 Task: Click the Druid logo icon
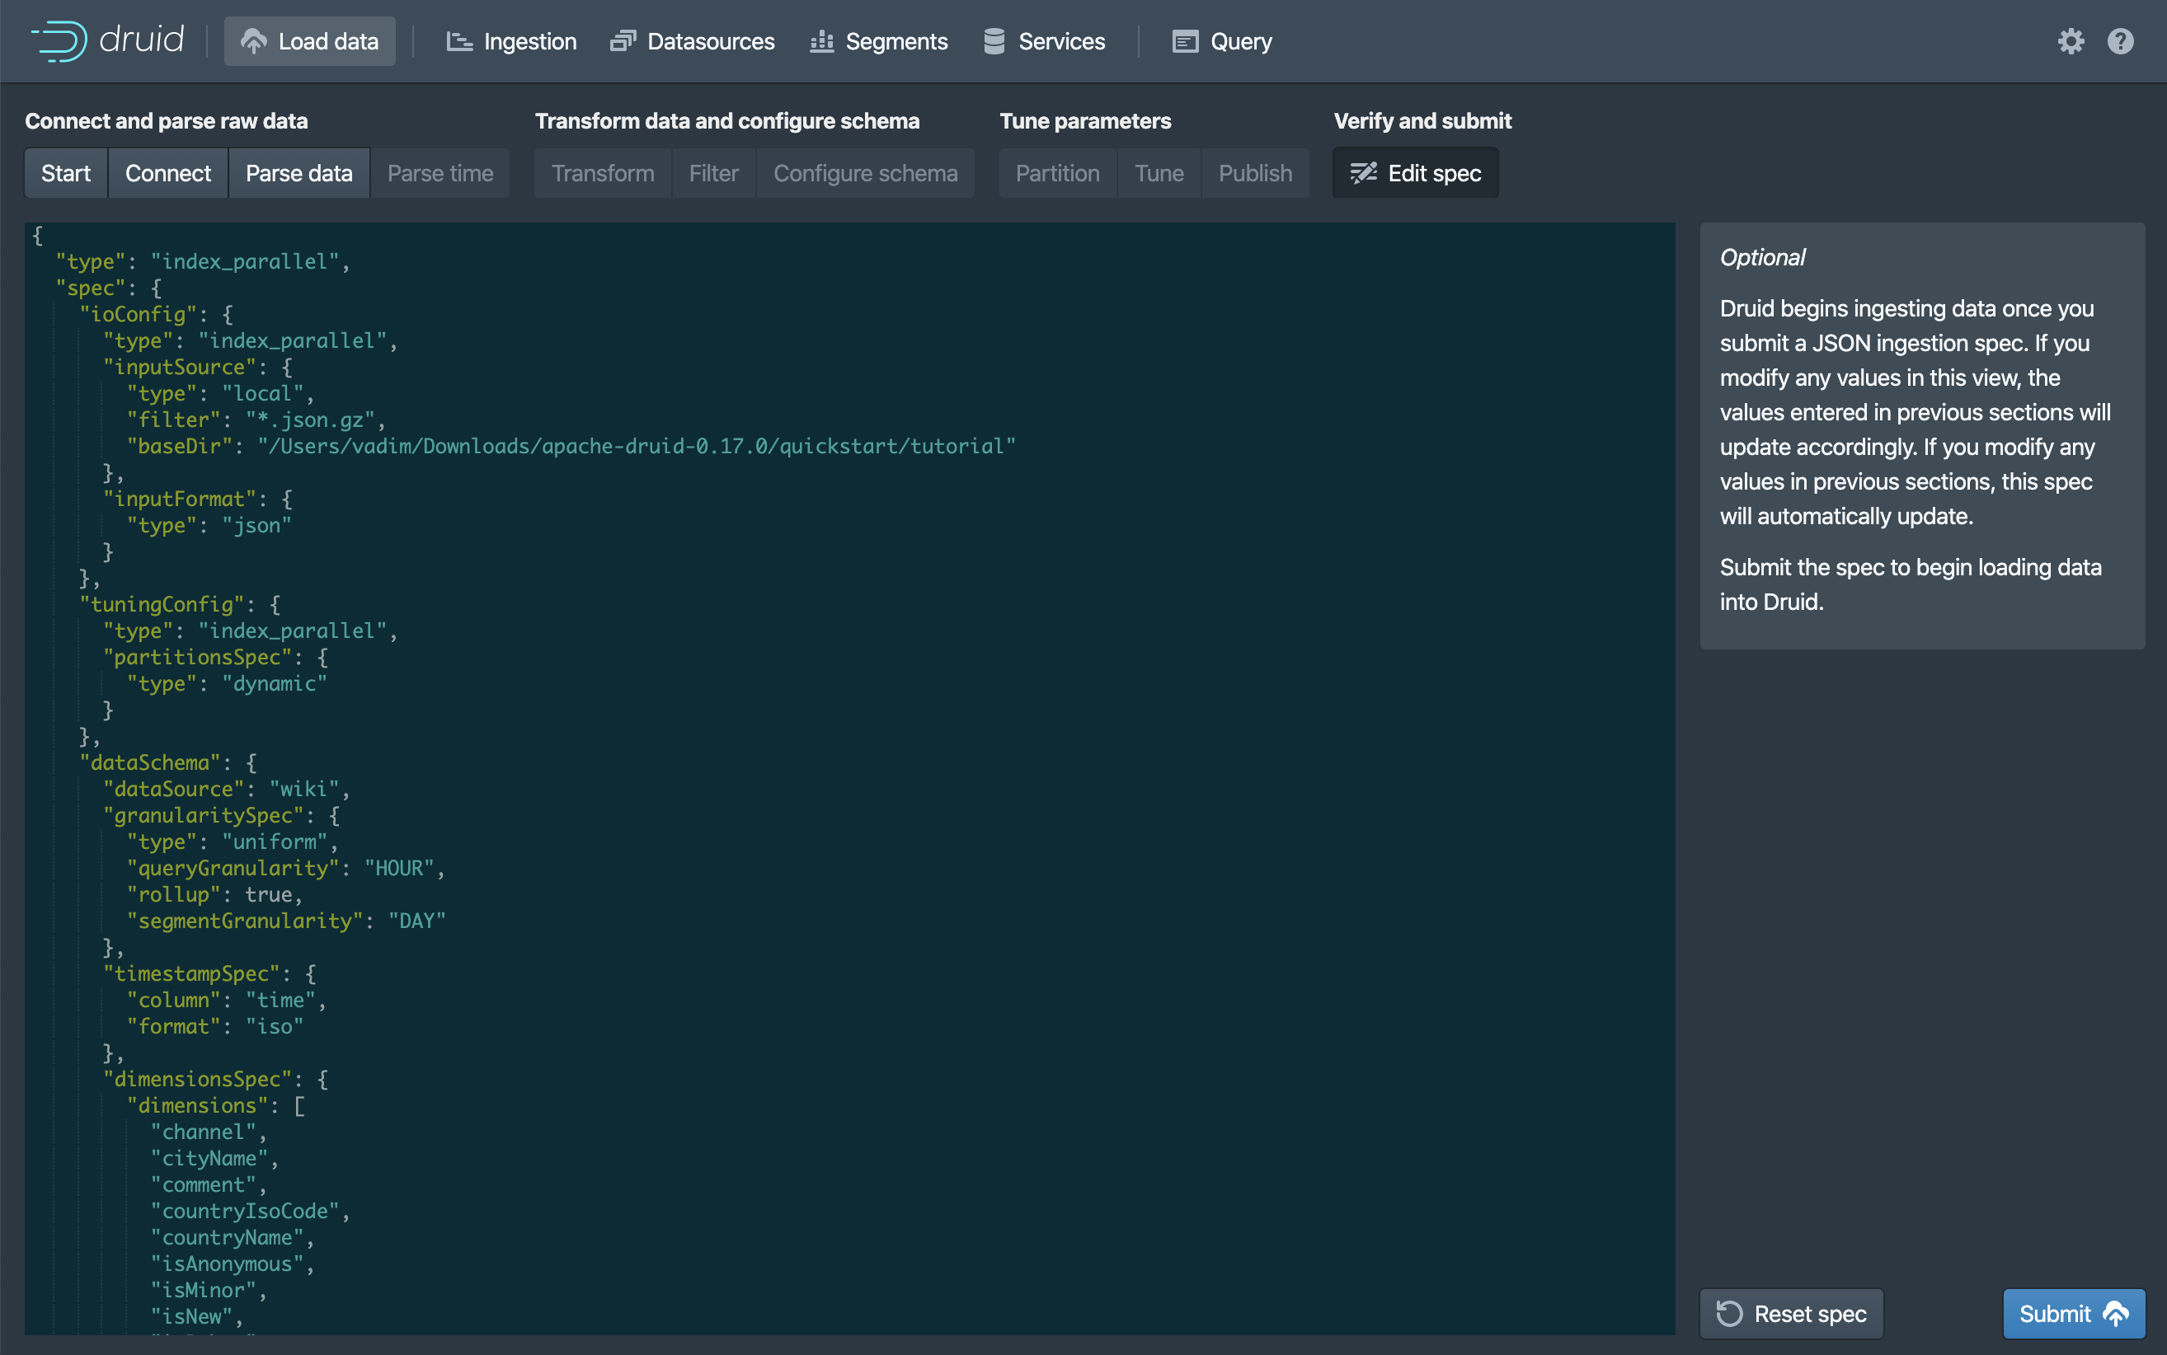tap(60, 41)
